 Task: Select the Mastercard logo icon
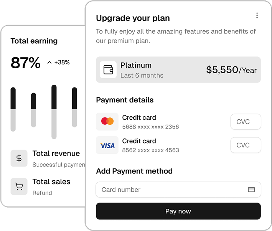click(x=107, y=121)
